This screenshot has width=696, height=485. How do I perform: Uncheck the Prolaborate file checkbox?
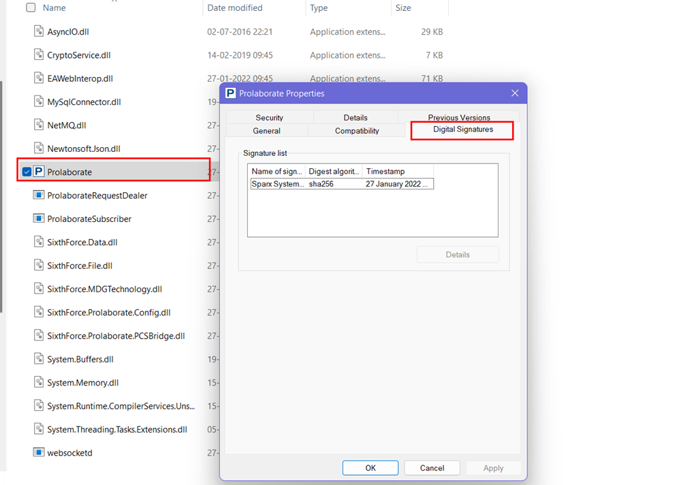point(27,172)
